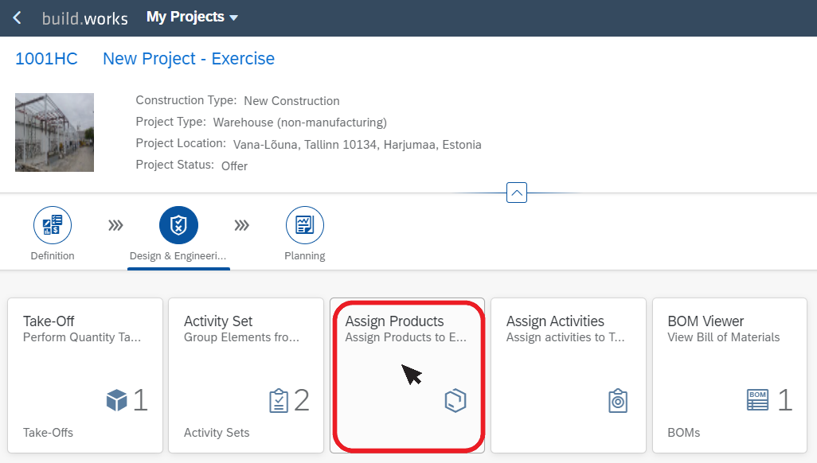Click the arrow beside My Projects

[x=234, y=18]
